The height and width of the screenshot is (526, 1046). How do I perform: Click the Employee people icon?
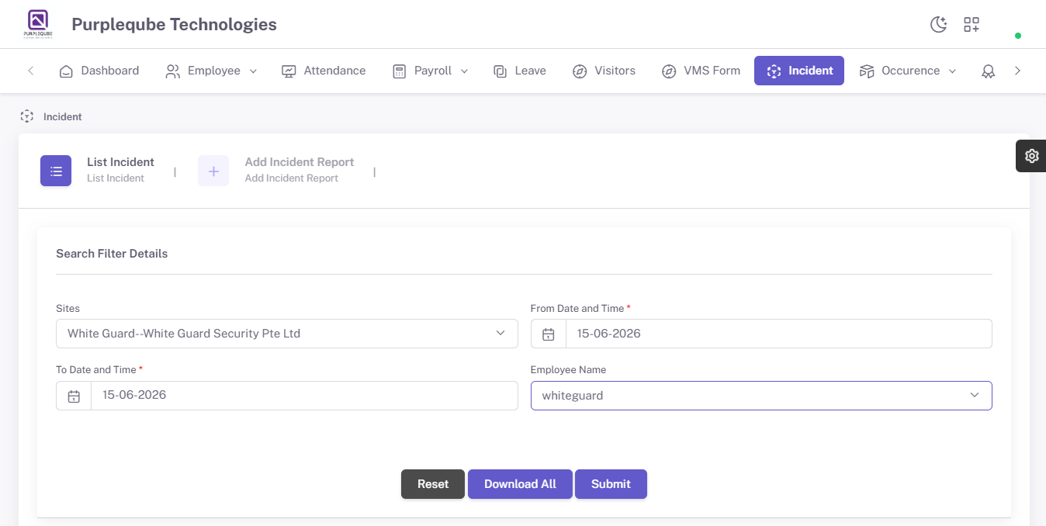(173, 71)
